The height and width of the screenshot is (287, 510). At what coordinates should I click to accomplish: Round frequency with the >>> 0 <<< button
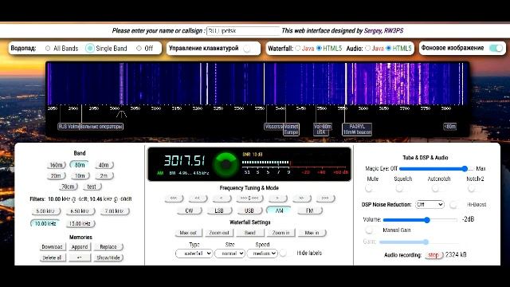(x=249, y=199)
